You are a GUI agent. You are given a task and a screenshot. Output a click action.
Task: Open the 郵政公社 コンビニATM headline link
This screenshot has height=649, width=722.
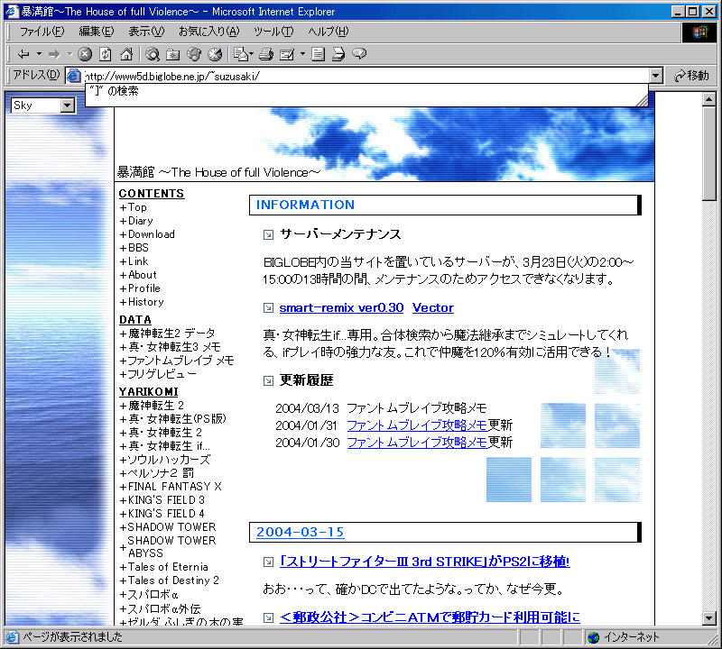tap(430, 617)
